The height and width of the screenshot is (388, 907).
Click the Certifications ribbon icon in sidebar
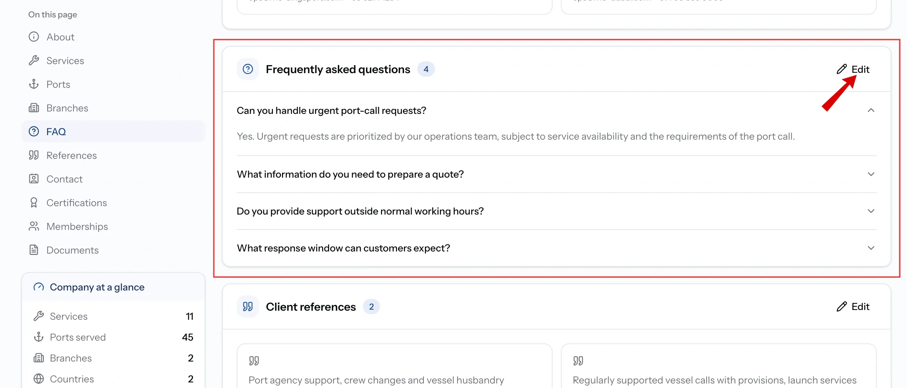click(x=34, y=203)
